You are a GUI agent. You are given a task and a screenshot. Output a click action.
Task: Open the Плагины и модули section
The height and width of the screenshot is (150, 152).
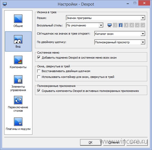tap(18, 124)
